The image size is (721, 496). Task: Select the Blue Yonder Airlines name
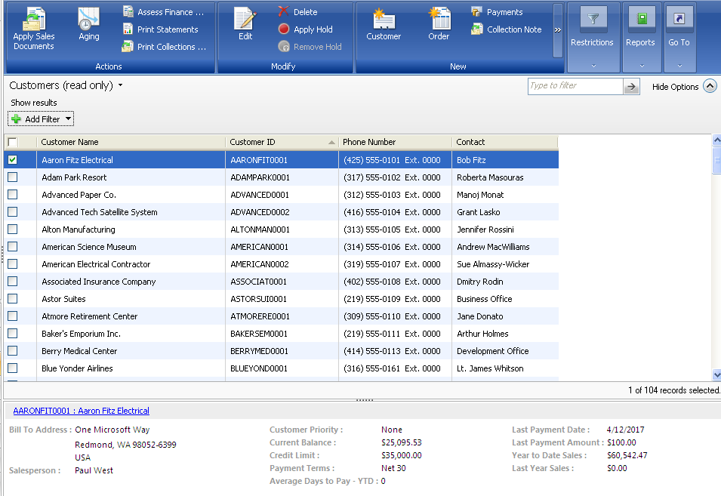click(77, 368)
